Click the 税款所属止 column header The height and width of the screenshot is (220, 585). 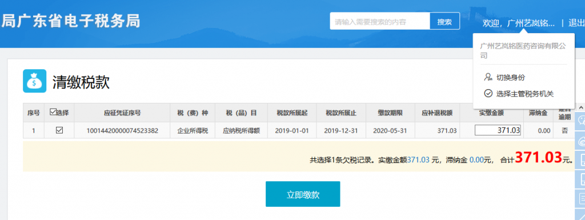coord(341,113)
